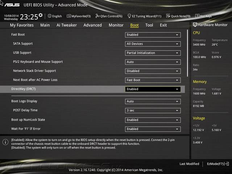
Task: Click the EZ Tuning Wizard bulb icon
Action: (129, 16)
